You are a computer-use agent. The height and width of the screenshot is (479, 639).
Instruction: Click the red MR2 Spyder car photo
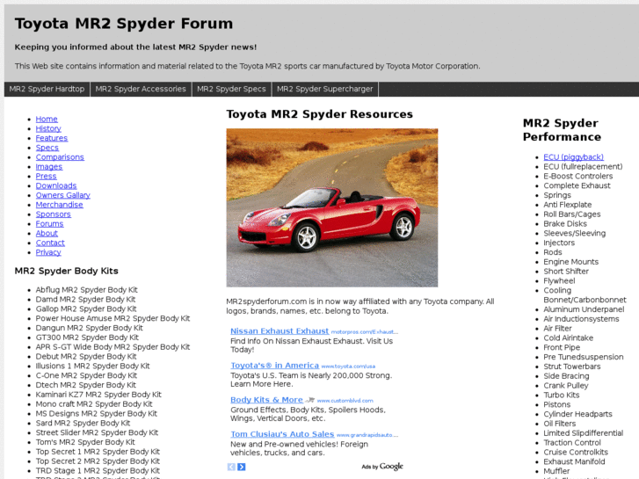332,208
